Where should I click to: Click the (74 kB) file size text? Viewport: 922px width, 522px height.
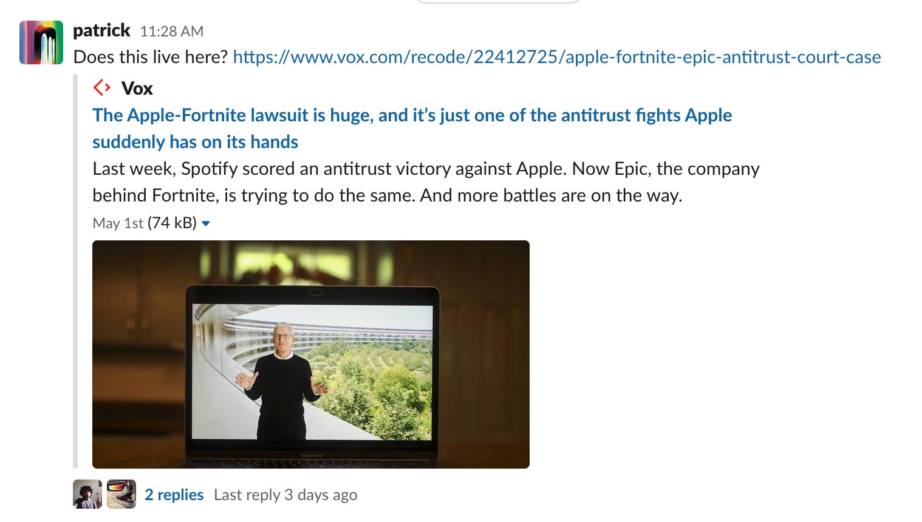click(172, 223)
